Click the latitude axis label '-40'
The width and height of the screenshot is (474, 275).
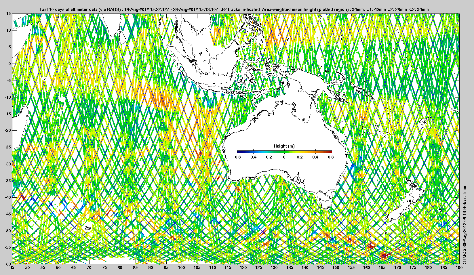[8, 197]
